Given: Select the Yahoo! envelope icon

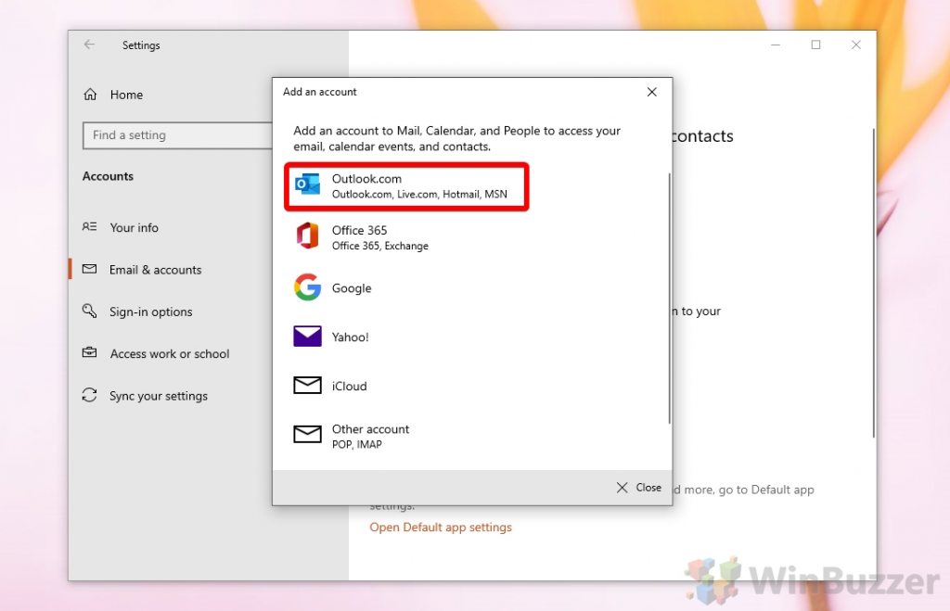Looking at the screenshot, I should (x=307, y=336).
